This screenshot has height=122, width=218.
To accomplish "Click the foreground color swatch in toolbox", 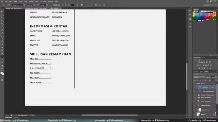I will point(1,73).
